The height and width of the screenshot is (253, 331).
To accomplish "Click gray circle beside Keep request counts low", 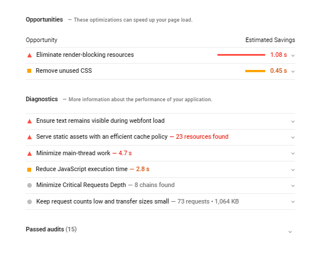I will click(x=30, y=202).
